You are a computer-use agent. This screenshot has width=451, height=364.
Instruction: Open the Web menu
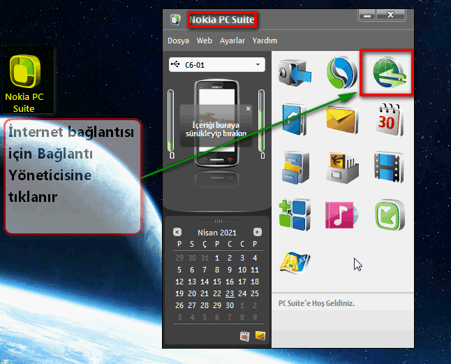(x=205, y=41)
